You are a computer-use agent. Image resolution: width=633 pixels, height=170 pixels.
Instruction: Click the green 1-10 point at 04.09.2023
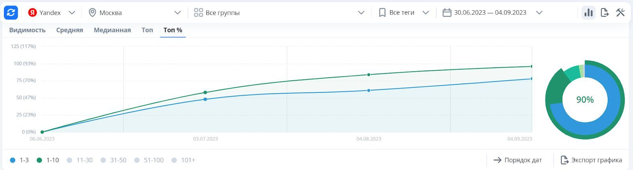[x=532, y=67]
